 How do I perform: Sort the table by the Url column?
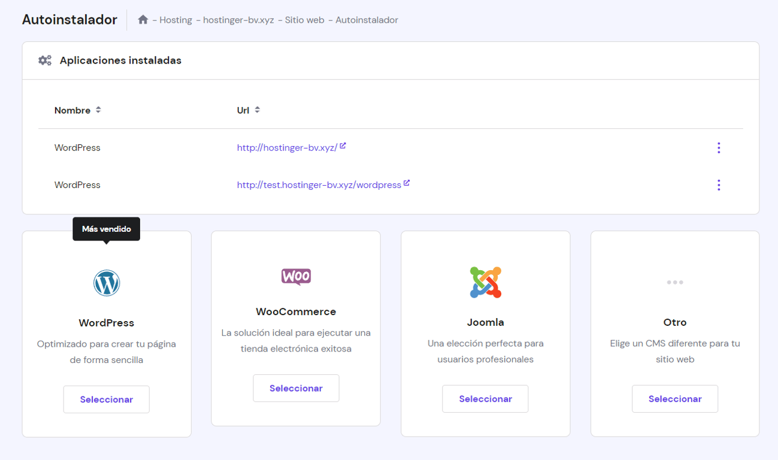coord(258,110)
